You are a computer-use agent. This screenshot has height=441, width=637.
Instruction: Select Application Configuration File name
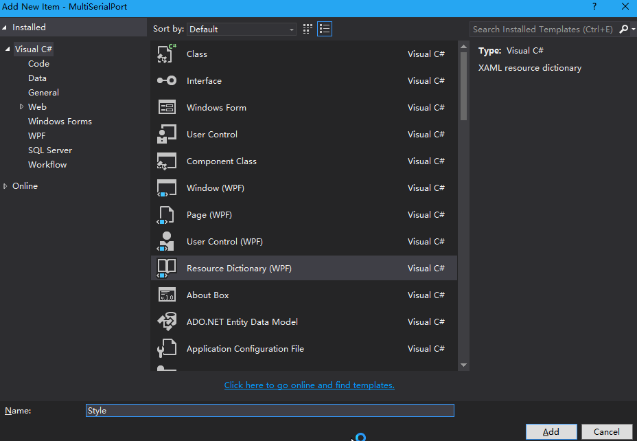pos(245,349)
